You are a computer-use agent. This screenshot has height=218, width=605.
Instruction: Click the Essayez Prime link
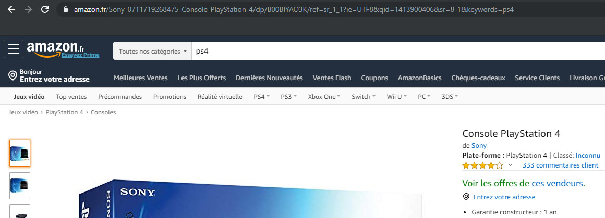pyautogui.click(x=80, y=55)
